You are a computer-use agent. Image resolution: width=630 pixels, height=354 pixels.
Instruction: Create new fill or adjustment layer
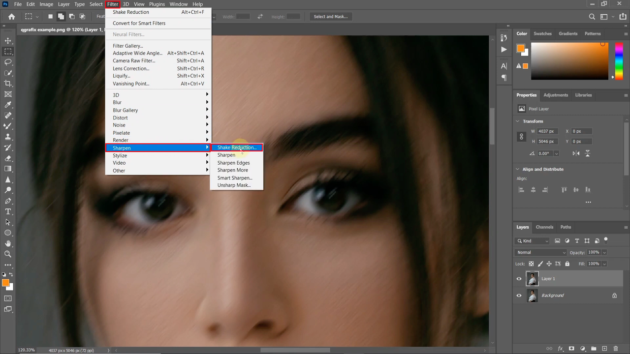tap(583, 349)
